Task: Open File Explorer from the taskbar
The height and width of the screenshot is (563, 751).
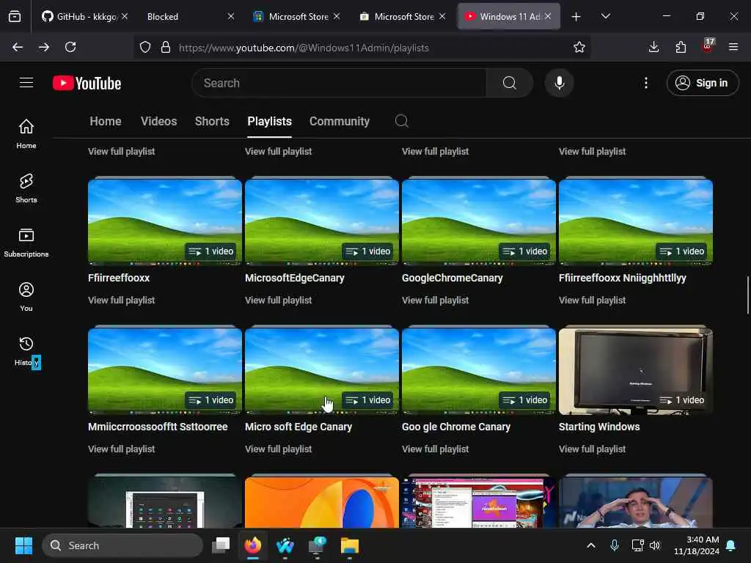Action: [350, 545]
